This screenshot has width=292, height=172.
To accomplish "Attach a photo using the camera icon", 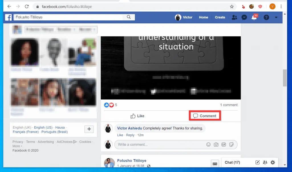I will tap(216, 144).
